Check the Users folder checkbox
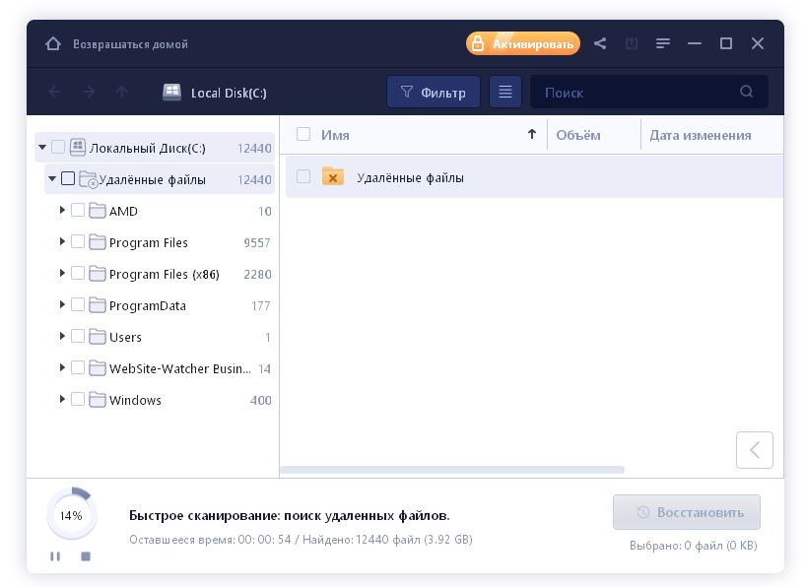Viewport: 805px width, 587px height. 78,336
